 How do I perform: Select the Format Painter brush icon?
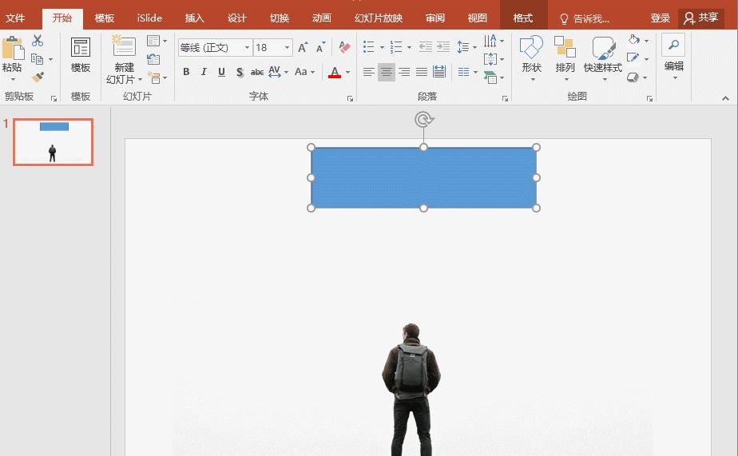tap(38, 77)
